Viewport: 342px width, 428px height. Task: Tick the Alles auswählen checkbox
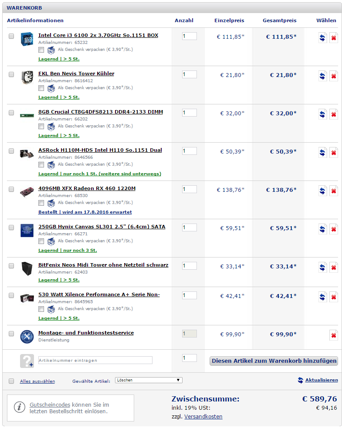coord(11,381)
